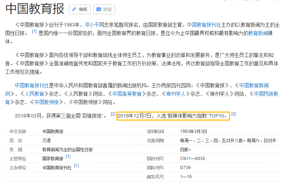Screen dimensions: 284x183
Task: Open 中国教育报刊社 link starting the third paragraph
Action: pos(32,85)
